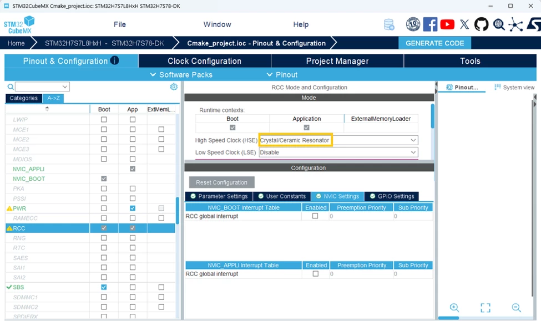
Task: Check the LWIP Boot checkbox
Action: click(104, 119)
